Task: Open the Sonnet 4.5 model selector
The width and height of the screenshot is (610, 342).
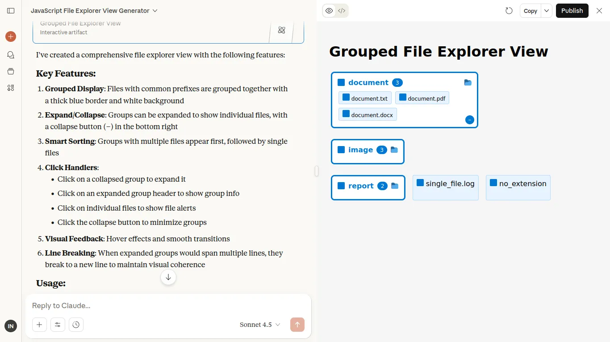Action: click(x=260, y=325)
